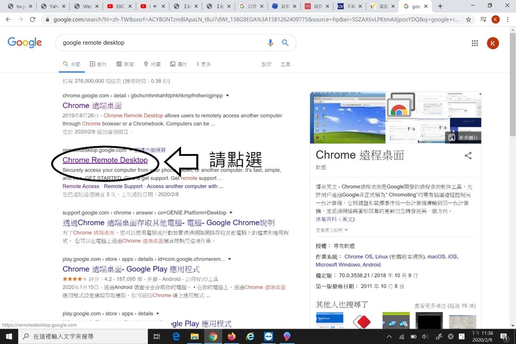Click the Google logo
516x344 pixels.
24,43
